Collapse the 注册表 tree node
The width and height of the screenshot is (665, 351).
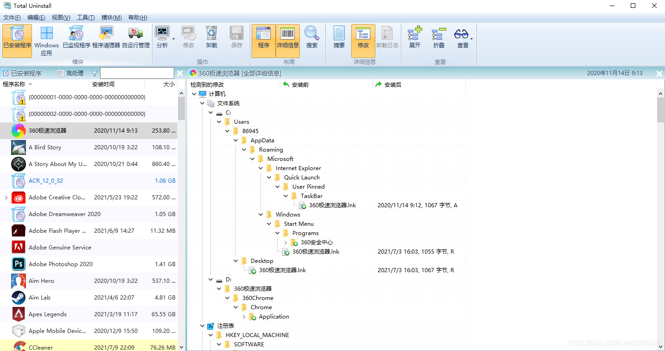[202, 326]
